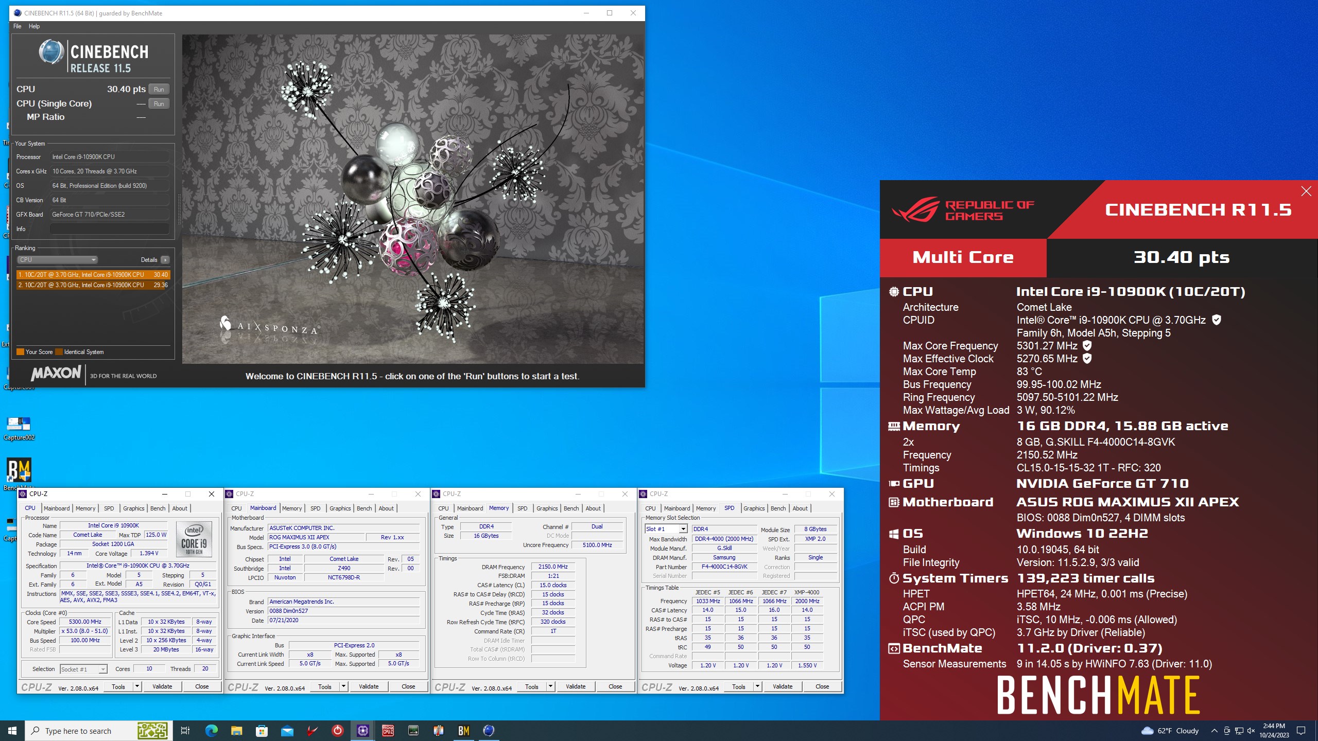Image resolution: width=1318 pixels, height=741 pixels.
Task: Open the Action Center notifications icon
Action: tap(1301, 731)
